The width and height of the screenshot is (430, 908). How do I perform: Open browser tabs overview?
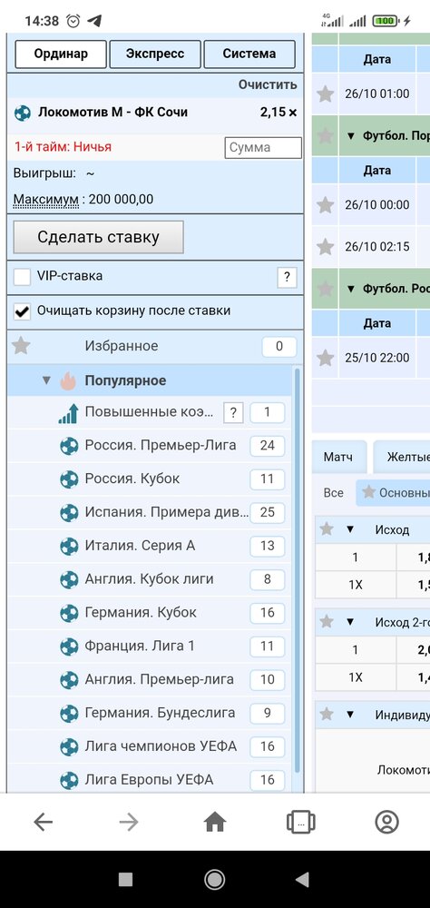pyautogui.click(x=301, y=822)
